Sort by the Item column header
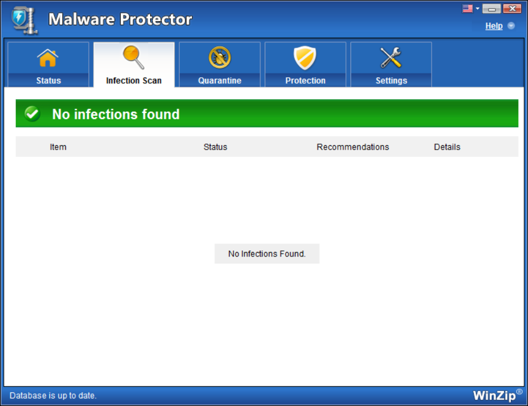Viewport: 528px width, 406px height. click(58, 147)
